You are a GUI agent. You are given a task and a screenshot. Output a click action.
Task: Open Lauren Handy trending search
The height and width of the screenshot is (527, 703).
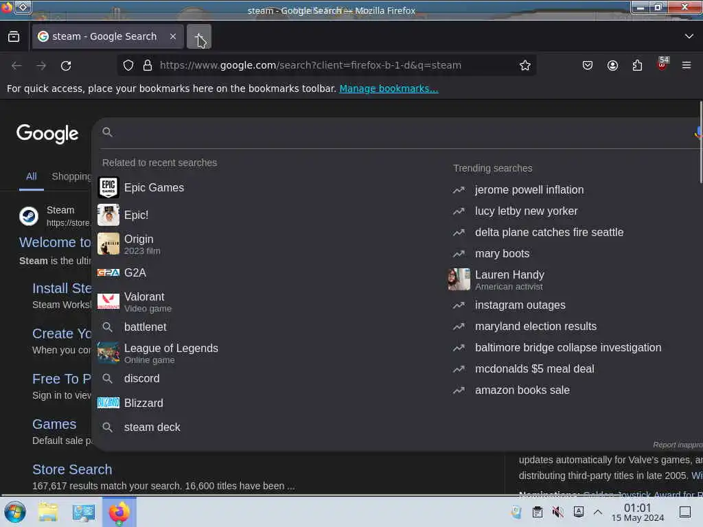[x=509, y=280]
